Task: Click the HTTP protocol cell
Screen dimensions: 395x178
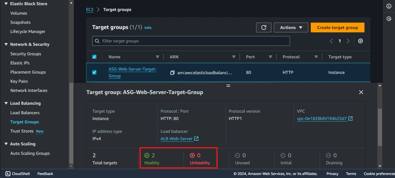Action: (288, 72)
